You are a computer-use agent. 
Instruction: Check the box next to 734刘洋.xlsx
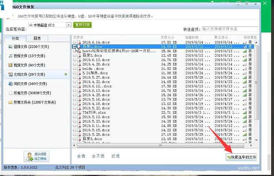(75, 112)
